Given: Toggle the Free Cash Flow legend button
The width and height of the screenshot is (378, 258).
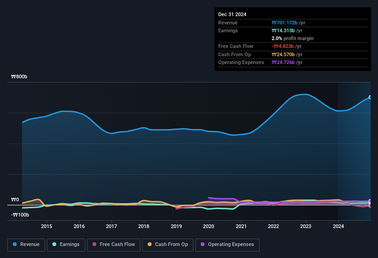Looking at the screenshot, I should (x=114, y=245).
